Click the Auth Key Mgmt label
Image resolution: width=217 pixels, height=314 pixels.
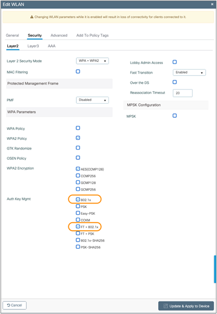(x=19, y=199)
